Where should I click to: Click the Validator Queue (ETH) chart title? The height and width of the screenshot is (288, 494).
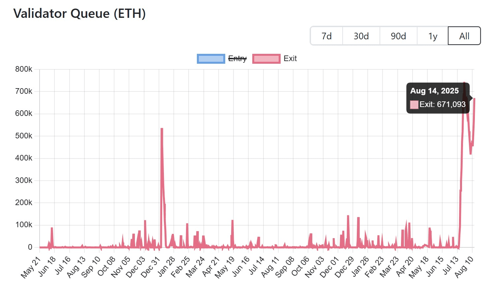point(79,14)
